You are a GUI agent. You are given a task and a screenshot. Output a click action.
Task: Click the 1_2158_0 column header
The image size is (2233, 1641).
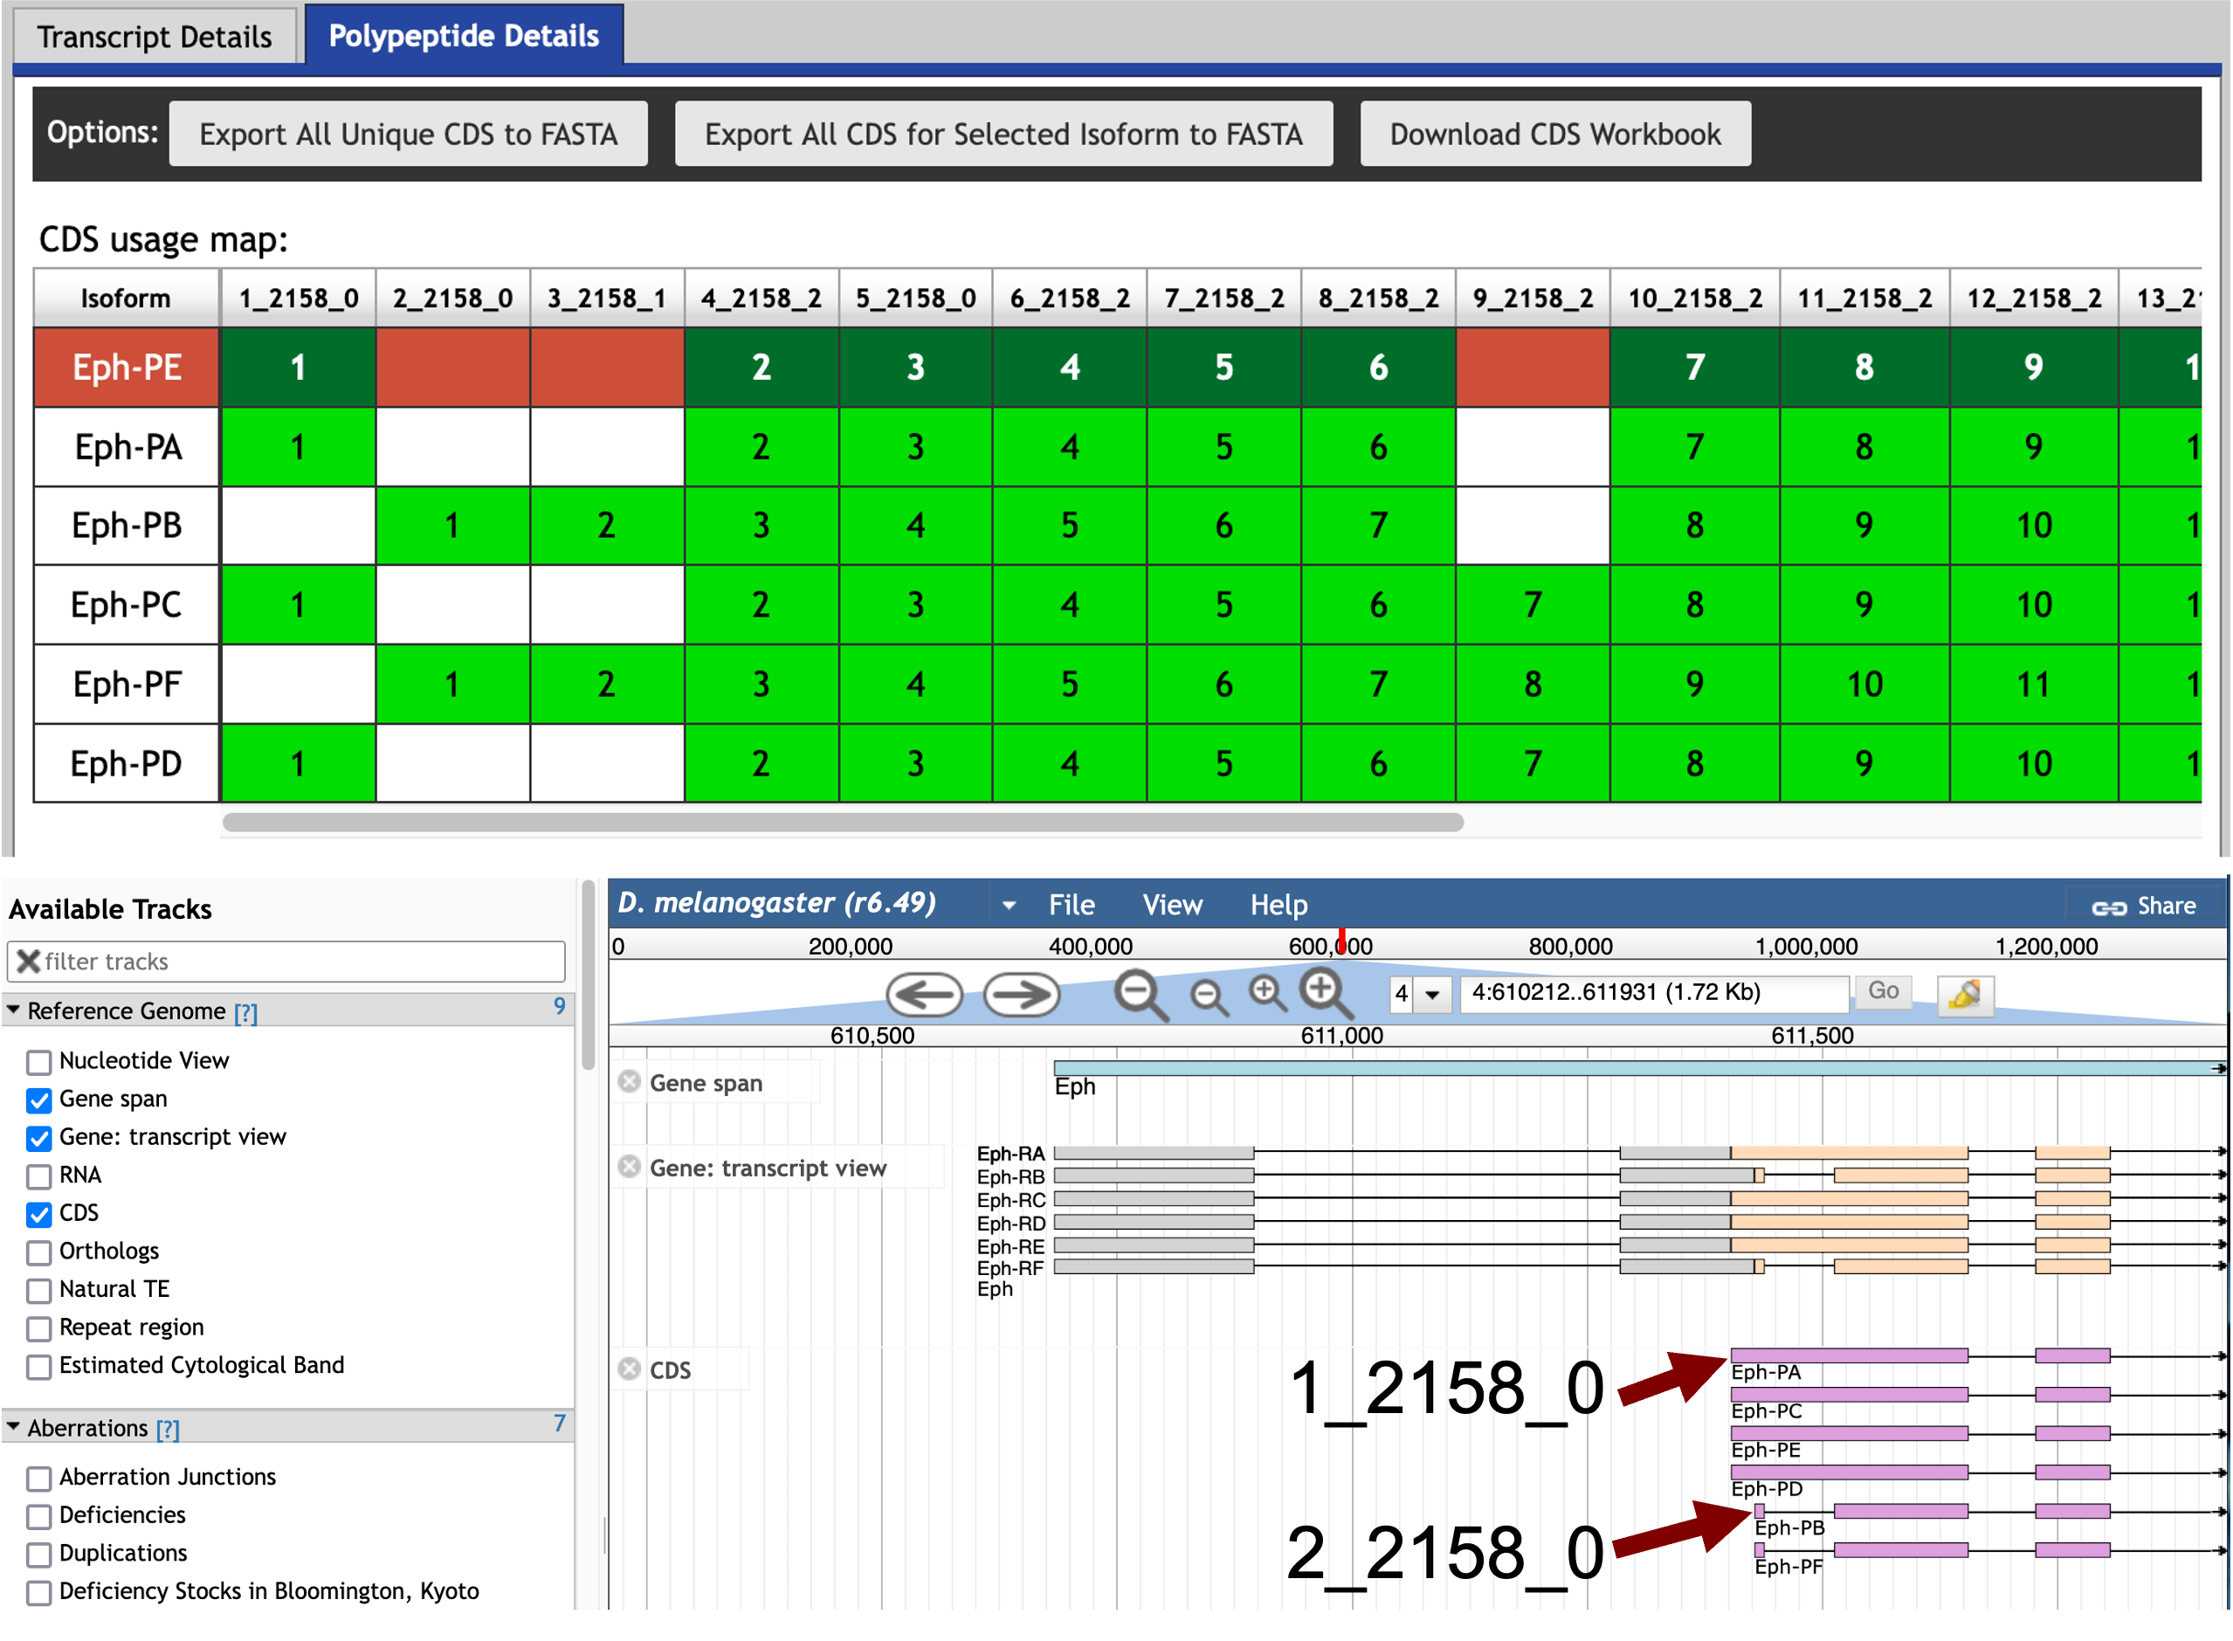point(298,298)
